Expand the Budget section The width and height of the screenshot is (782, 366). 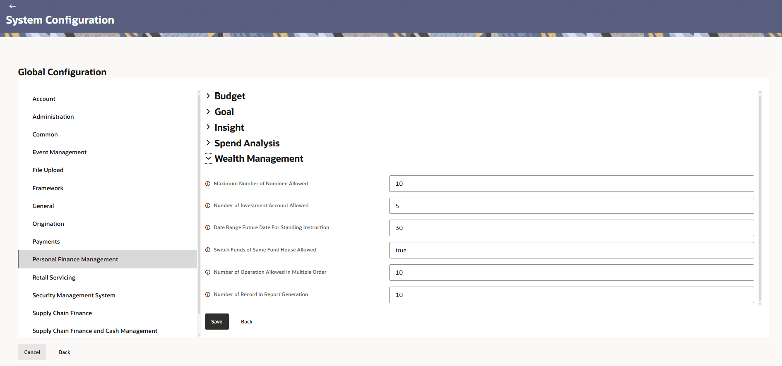208,96
